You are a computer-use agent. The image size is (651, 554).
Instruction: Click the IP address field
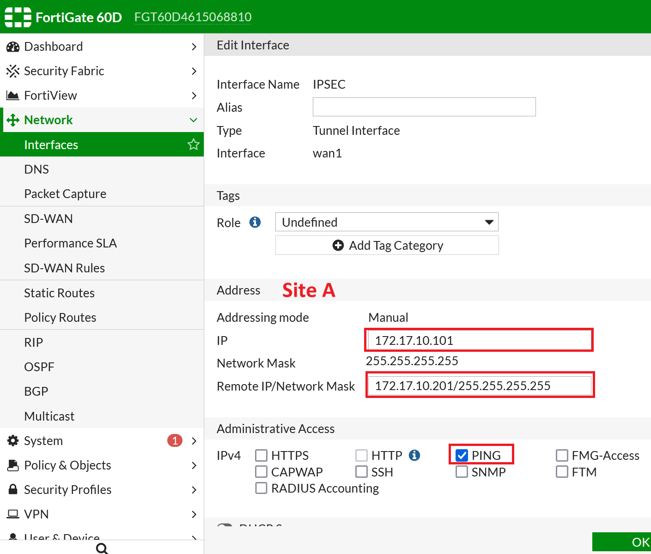[x=479, y=340]
